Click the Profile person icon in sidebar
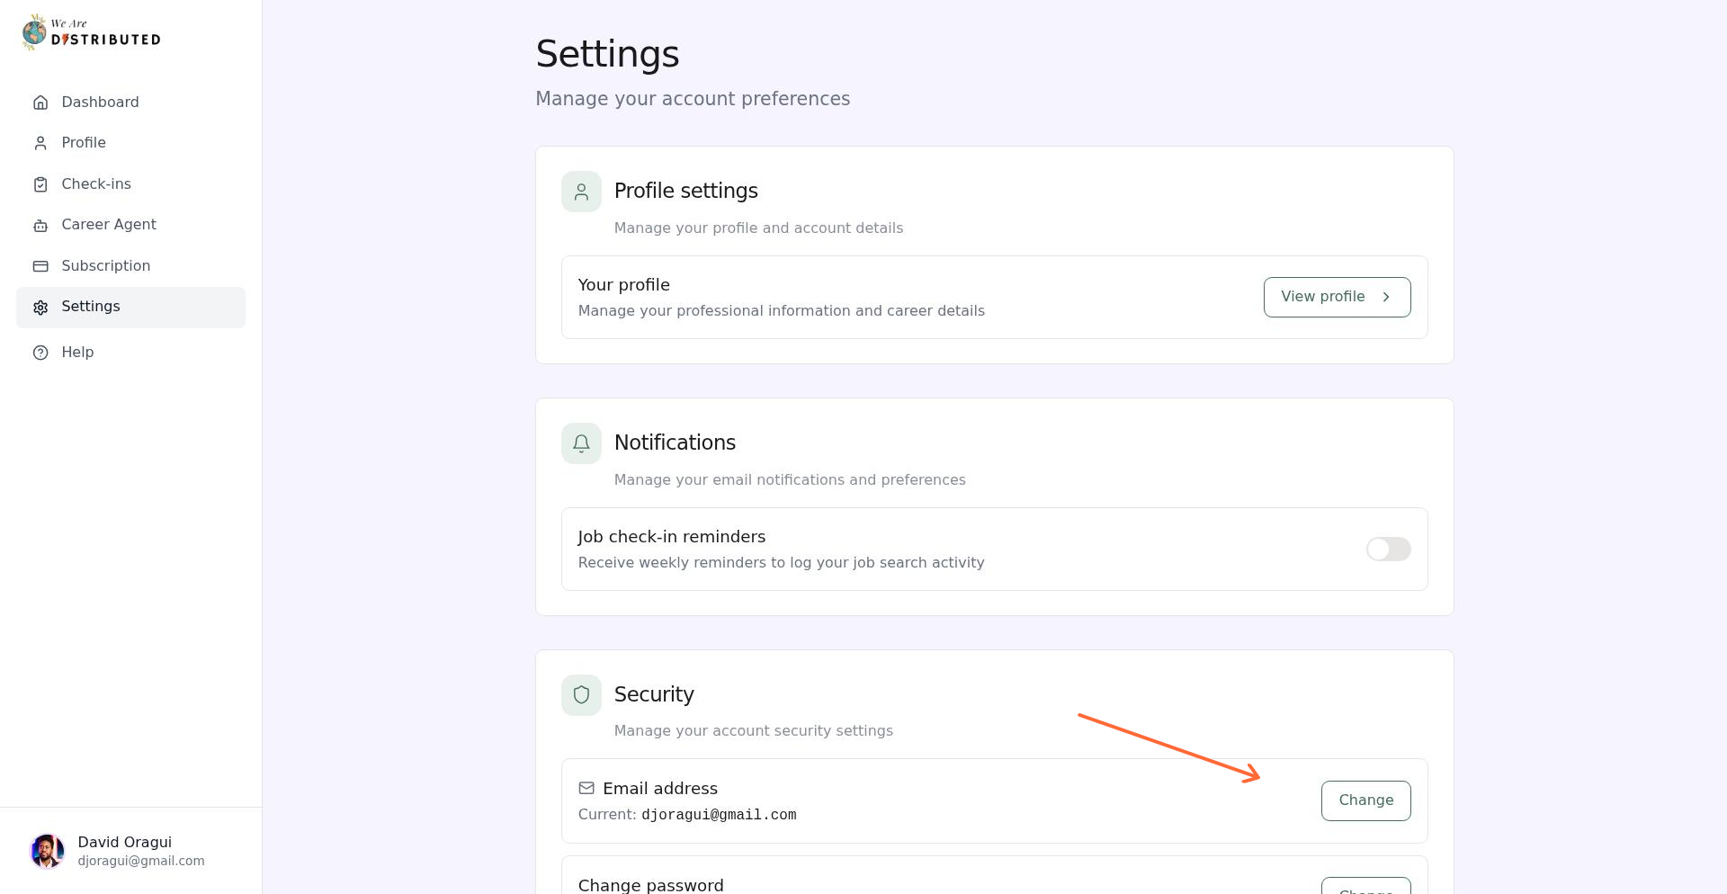Viewport: 1727px width, 894px height. (40, 143)
